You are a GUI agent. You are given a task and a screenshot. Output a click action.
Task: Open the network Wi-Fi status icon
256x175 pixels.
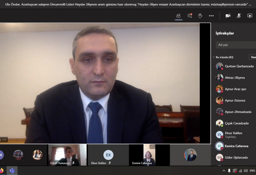(x=240, y=171)
